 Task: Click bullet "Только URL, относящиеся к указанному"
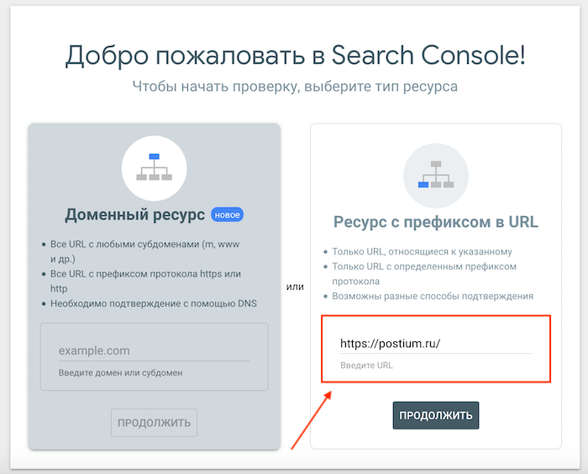pyautogui.click(x=422, y=251)
